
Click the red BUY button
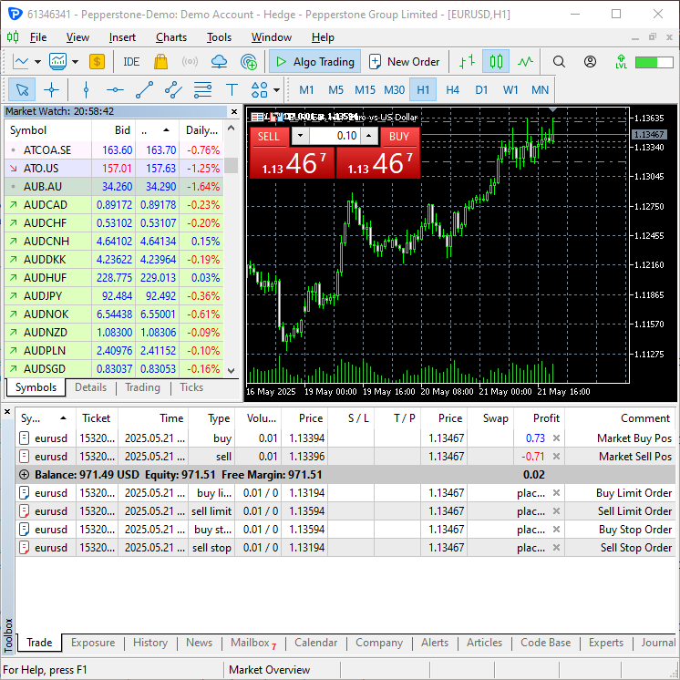click(x=399, y=137)
